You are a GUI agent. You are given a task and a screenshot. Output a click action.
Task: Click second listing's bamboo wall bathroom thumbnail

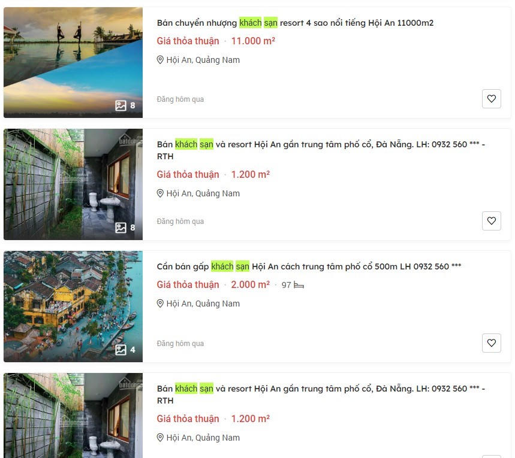(73, 184)
